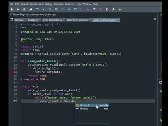The image size is (168, 126).
Task: Open the Debug menu
Action: 49,4
